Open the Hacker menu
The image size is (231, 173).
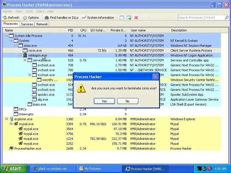8,11
